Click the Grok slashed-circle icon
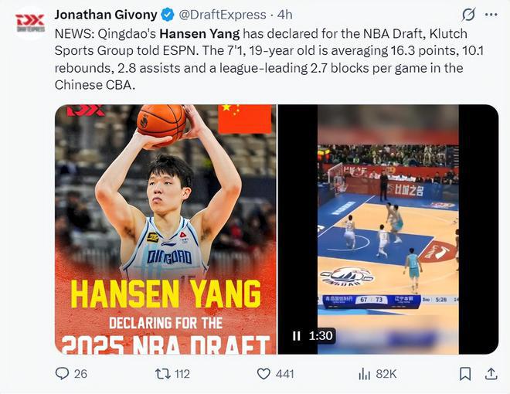This screenshot has width=510, height=394. pos(468,15)
